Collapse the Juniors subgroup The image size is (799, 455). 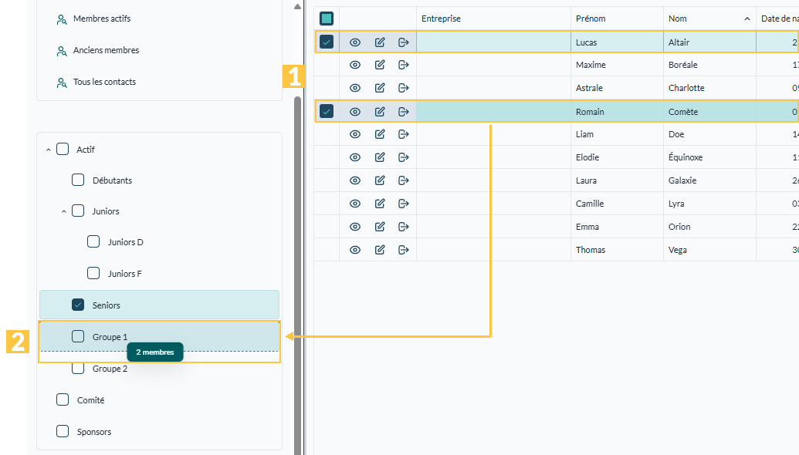click(64, 211)
